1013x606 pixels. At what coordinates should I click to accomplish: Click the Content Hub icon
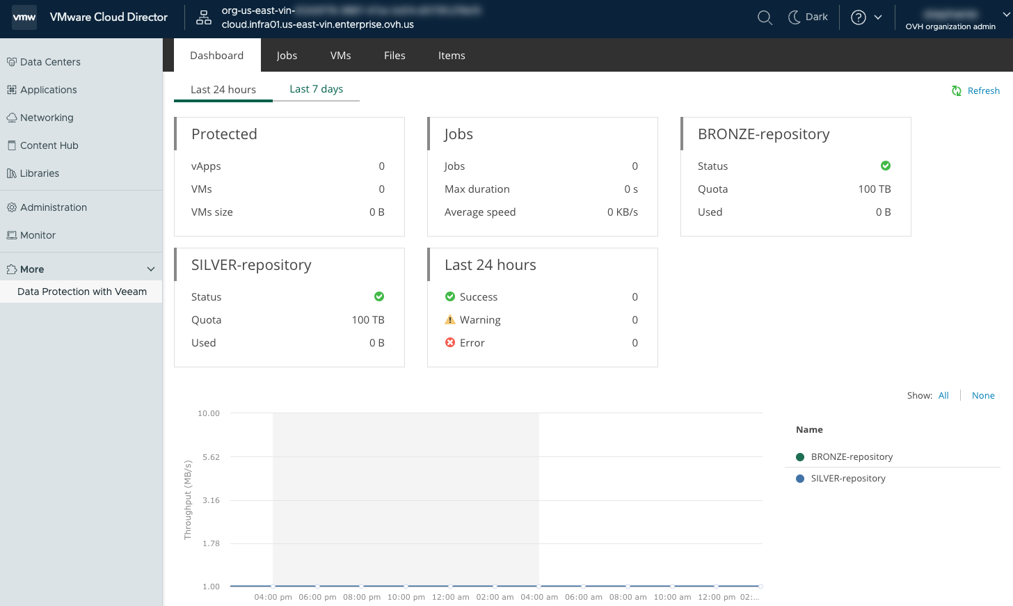pos(12,145)
